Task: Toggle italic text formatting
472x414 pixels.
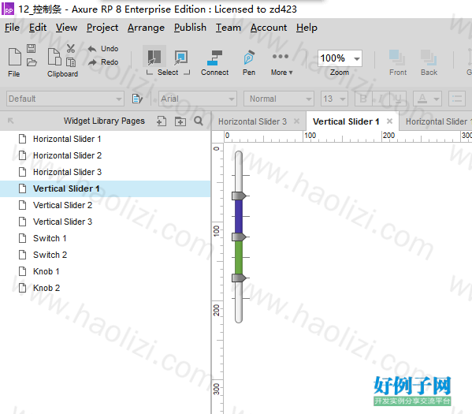Action: tap(381, 99)
